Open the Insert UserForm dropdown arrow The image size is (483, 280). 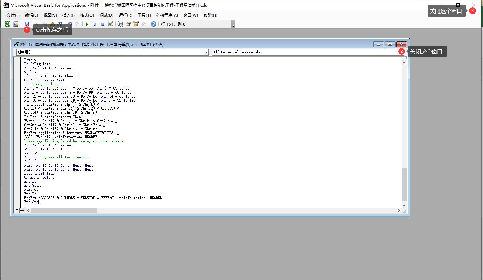coord(21,24)
